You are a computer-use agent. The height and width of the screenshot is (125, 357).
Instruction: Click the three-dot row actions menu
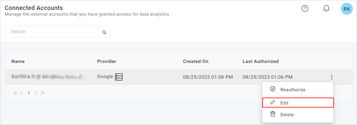point(331,77)
